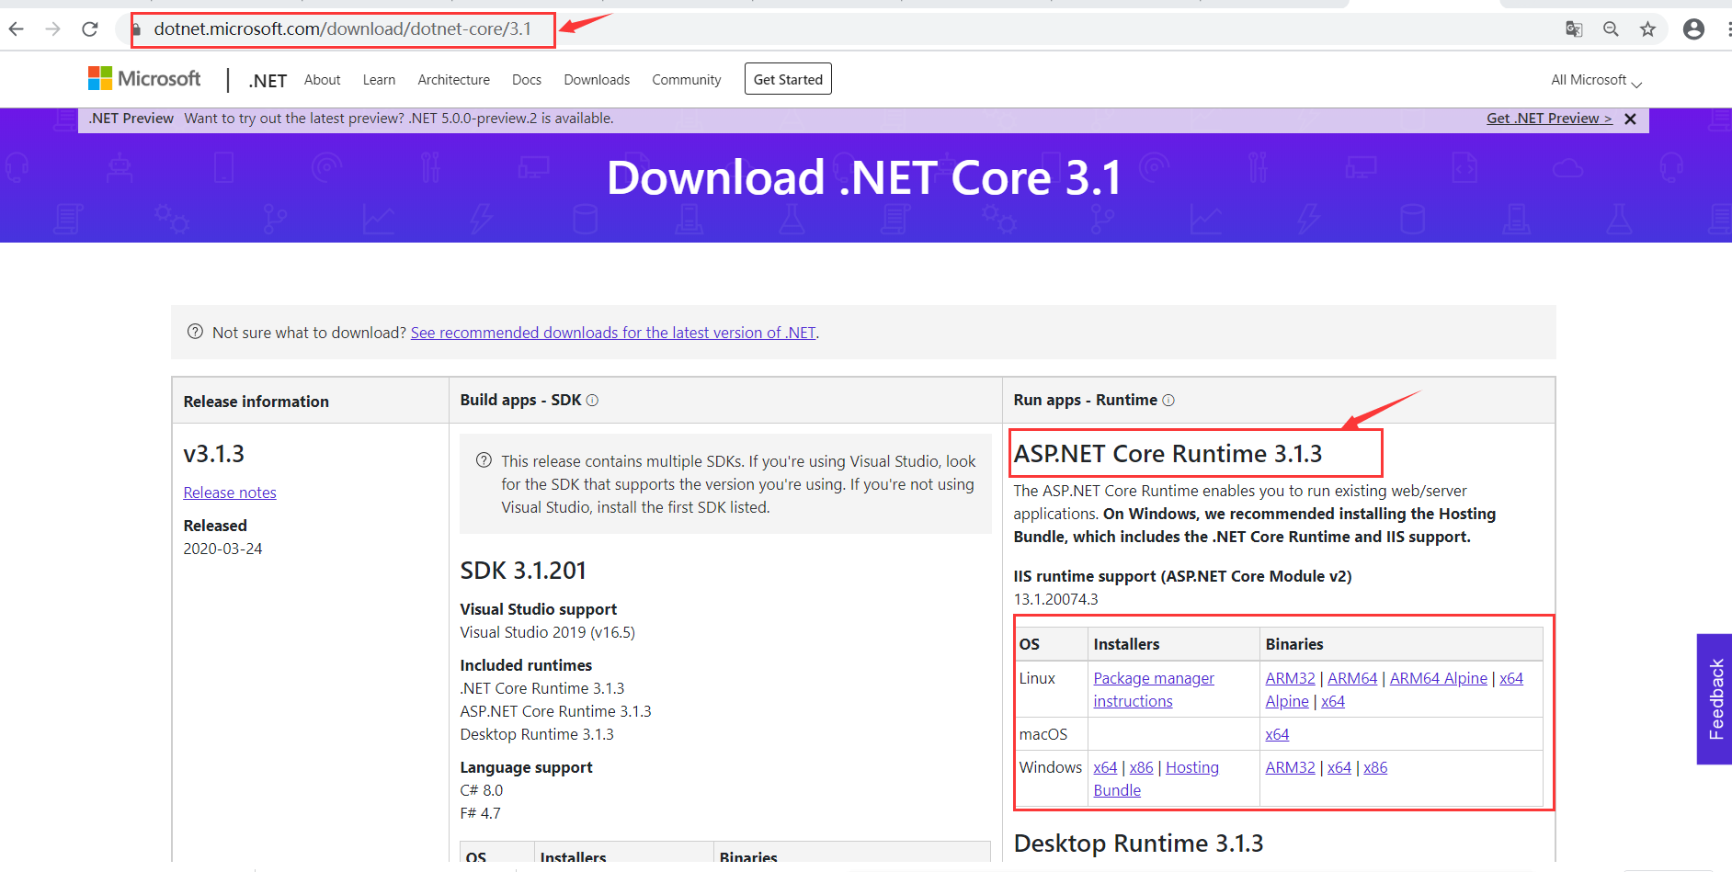This screenshot has width=1732, height=872.
Task: Open the browser profile avatar
Action: (x=1693, y=28)
